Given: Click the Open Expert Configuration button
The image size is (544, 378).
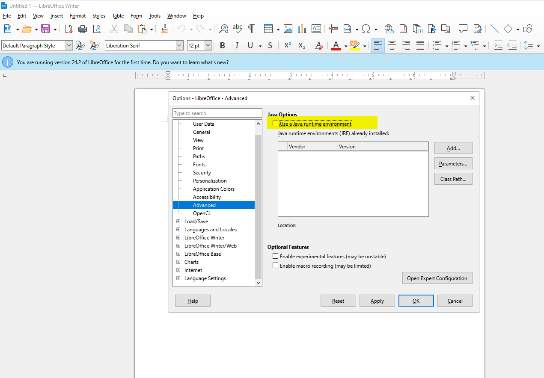Looking at the screenshot, I should [437, 278].
